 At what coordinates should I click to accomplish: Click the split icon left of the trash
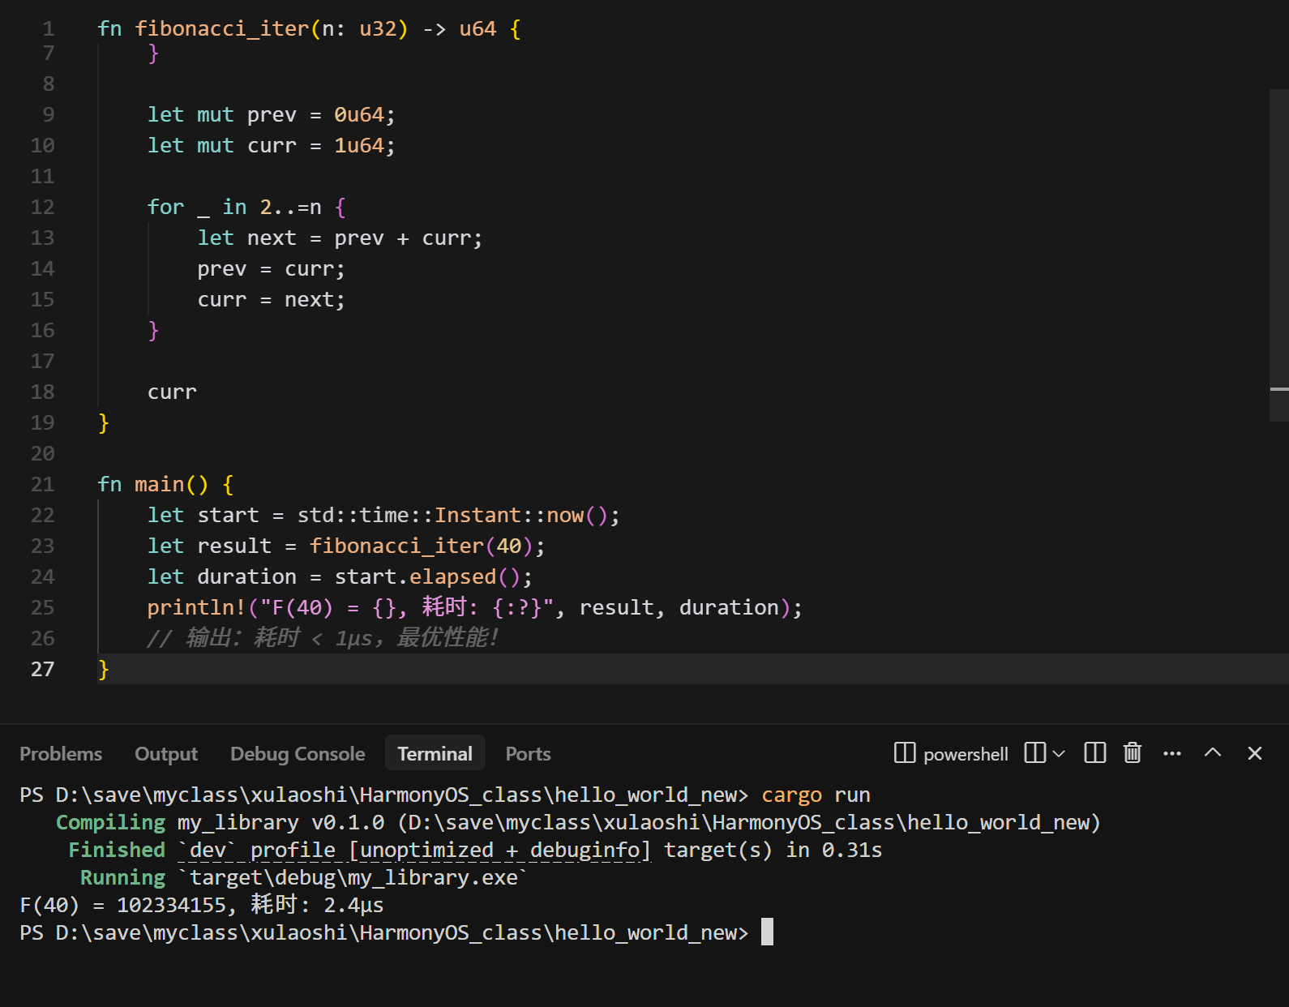[x=1095, y=753]
